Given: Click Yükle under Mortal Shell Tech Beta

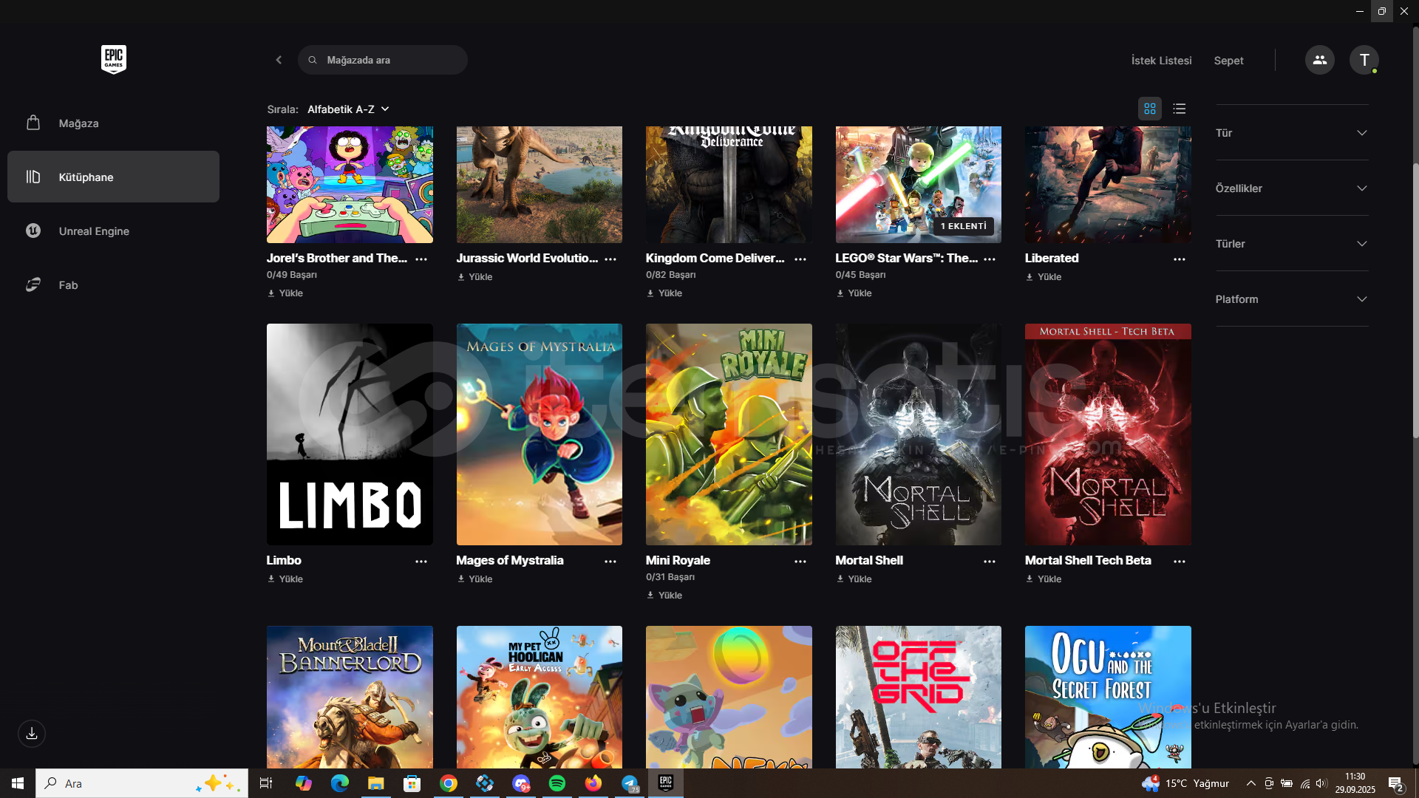Looking at the screenshot, I should click(x=1044, y=579).
